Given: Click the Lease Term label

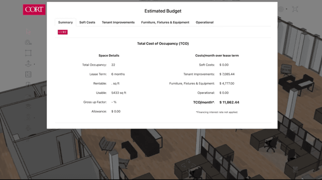Looking at the screenshot, I should pyautogui.click(x=98, y=74).
